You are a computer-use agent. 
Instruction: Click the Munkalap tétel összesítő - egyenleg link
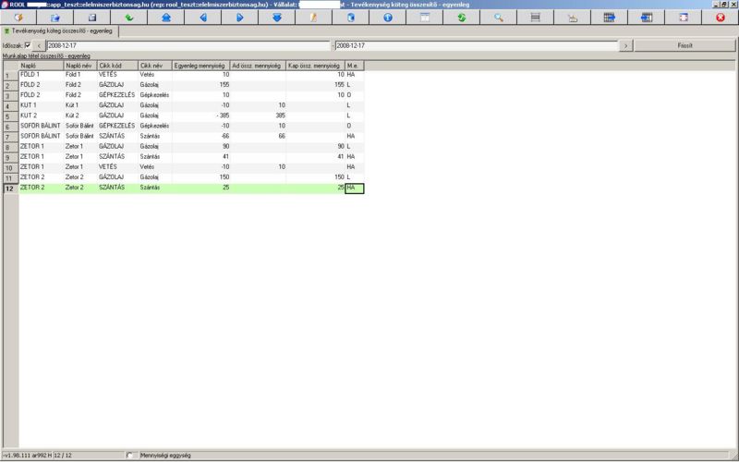(46, 56)
